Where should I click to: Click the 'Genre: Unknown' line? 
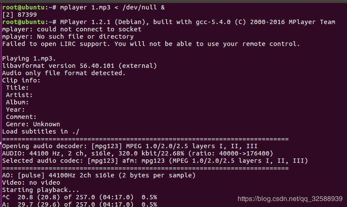tap(33, 124)
